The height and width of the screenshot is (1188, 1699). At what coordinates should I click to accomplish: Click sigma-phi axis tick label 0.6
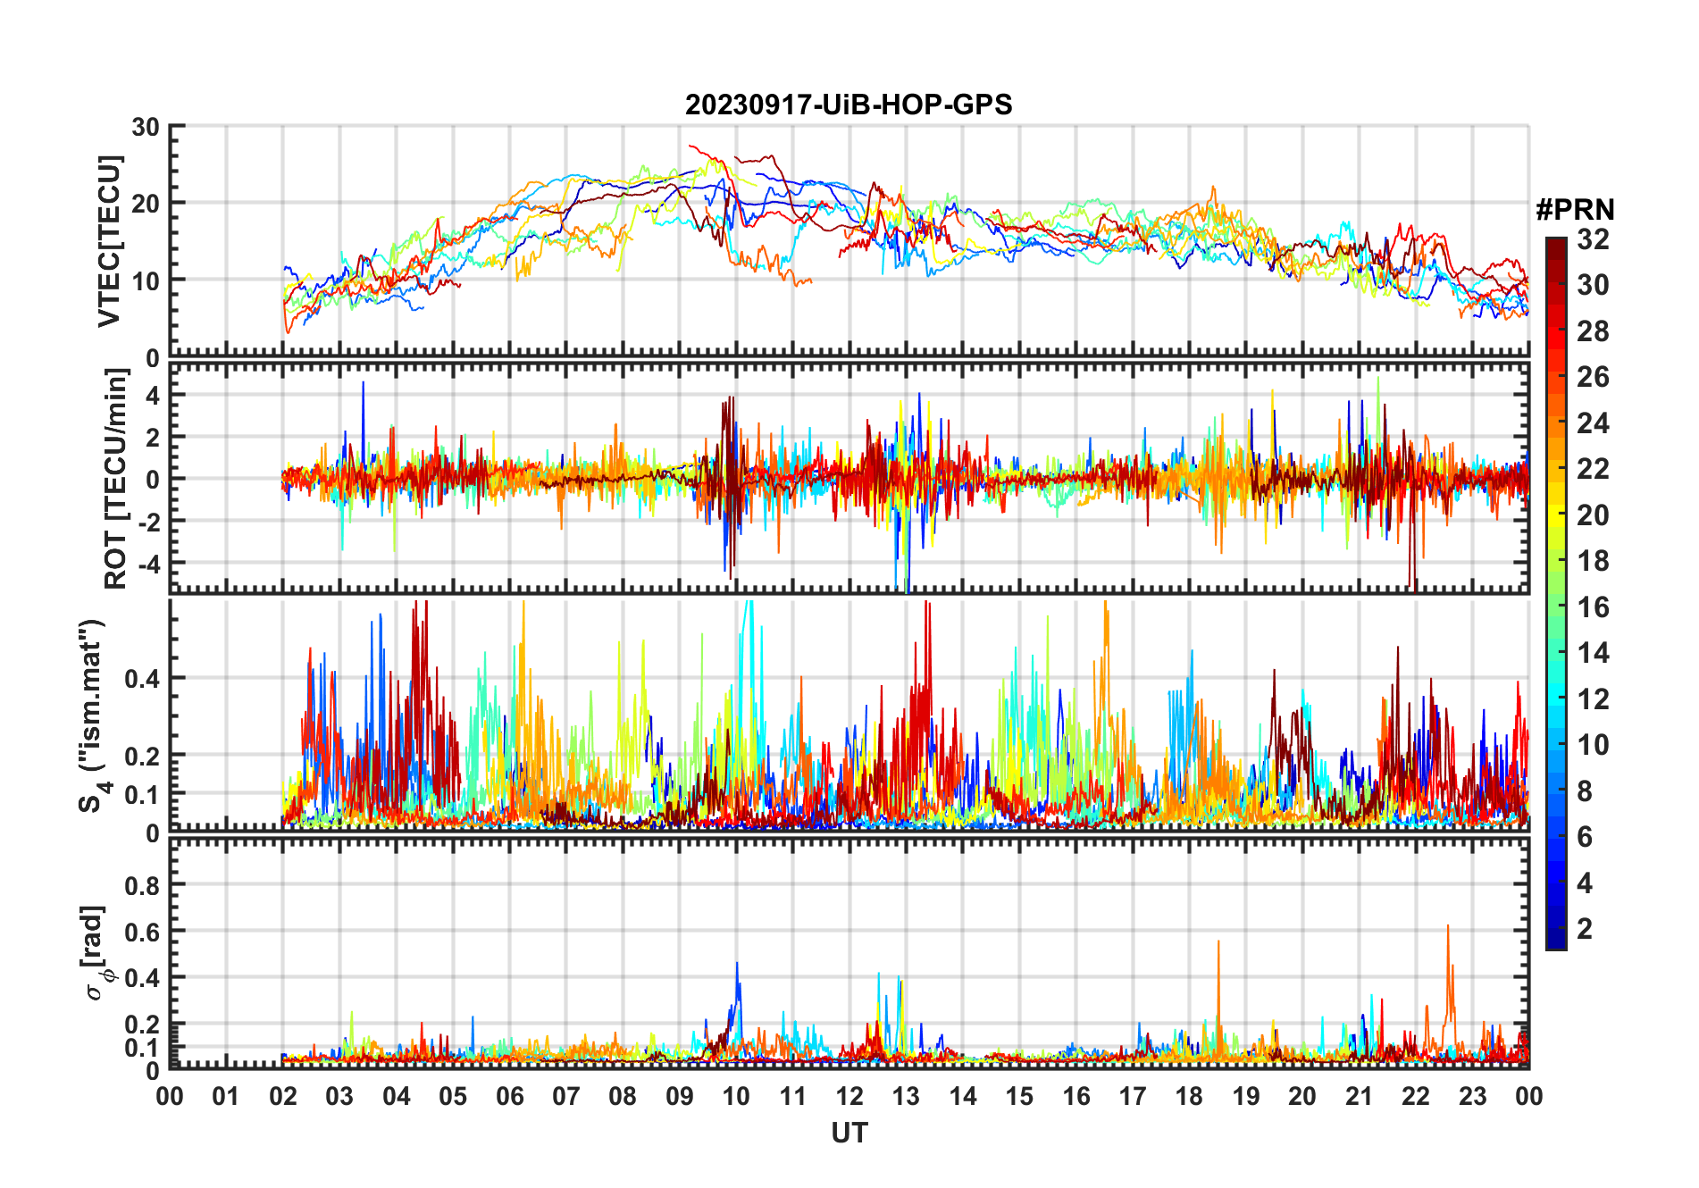coord(143,933)
